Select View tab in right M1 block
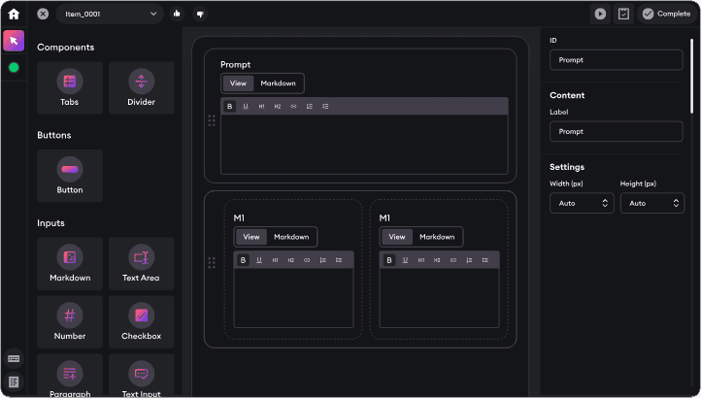The image size is (701, 398). pos(397,237)
